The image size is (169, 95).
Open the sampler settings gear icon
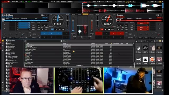(x=162, y=41)
